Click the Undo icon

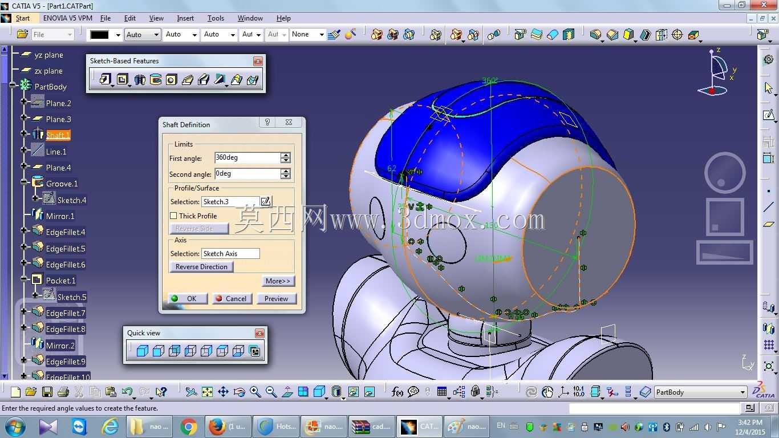pos(127,392)
